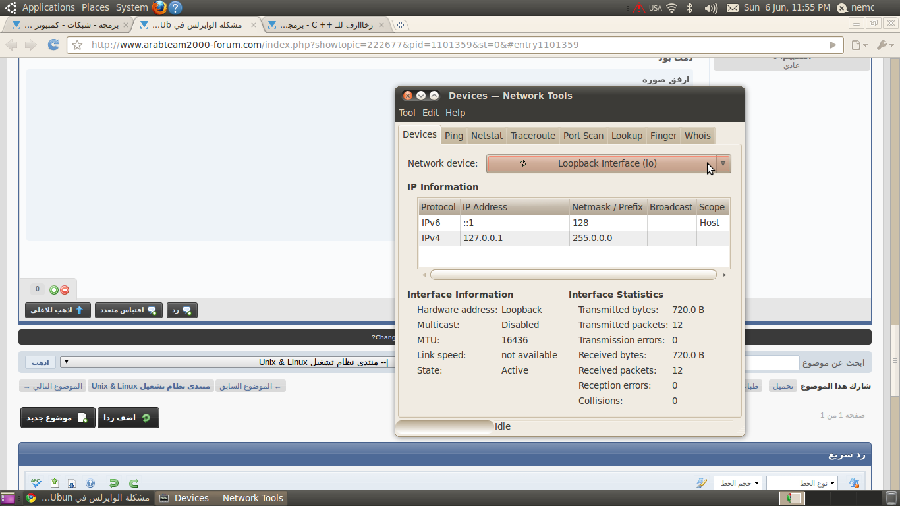The image size is (900, 506).
Task: Click the IP Information horizontal scrollbar
Action: [573, 275]
